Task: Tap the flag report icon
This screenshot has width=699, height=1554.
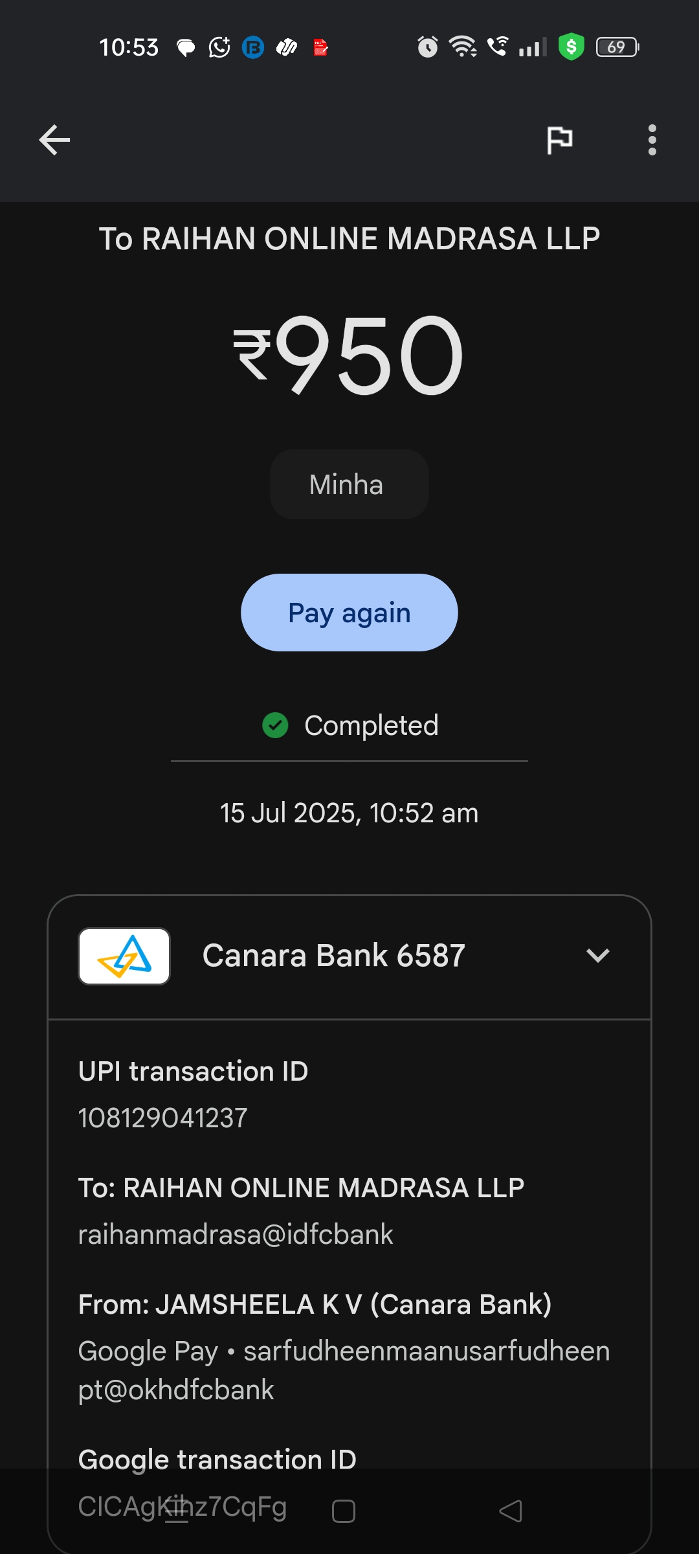Action: pyautogui.click(x=559, y=140)
